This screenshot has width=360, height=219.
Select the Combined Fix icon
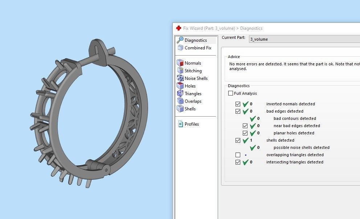180,48
